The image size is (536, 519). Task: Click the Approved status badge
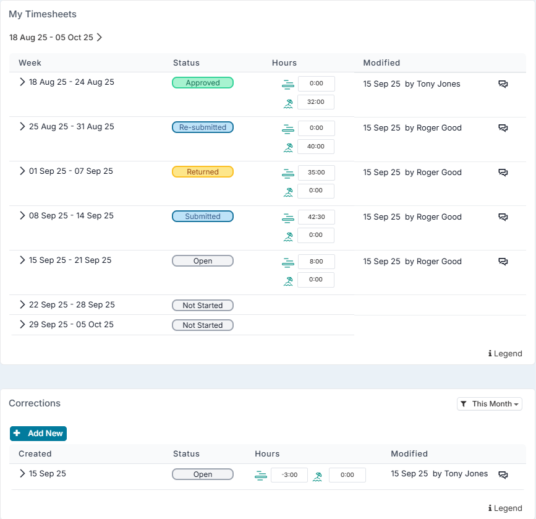click(203, 83)
